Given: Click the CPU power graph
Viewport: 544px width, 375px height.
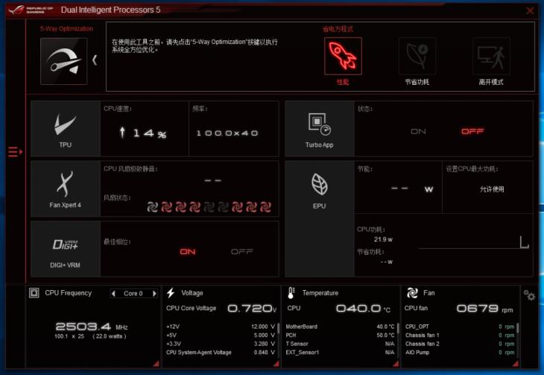Looking at the screenshot, I should point(474,242).
